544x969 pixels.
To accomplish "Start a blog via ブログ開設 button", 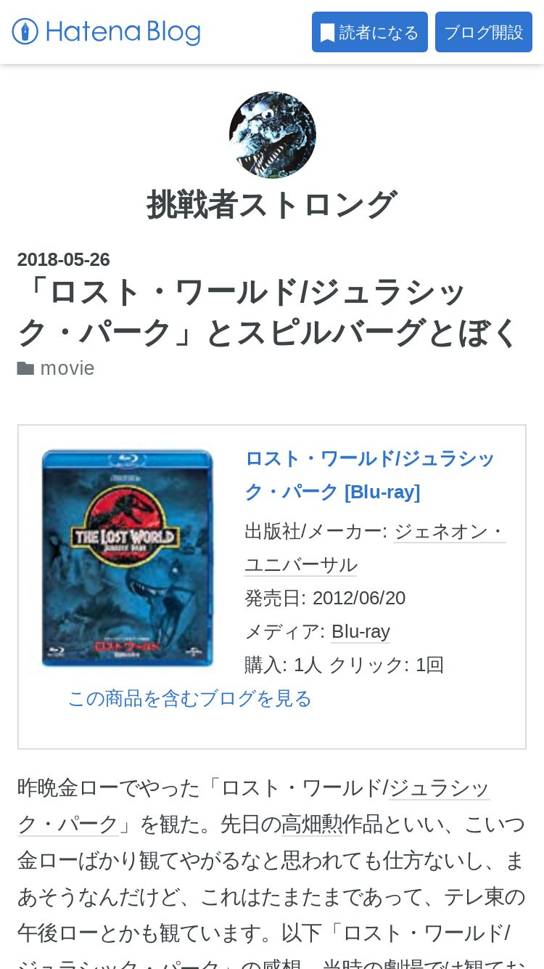I will (x=484, y=32).
